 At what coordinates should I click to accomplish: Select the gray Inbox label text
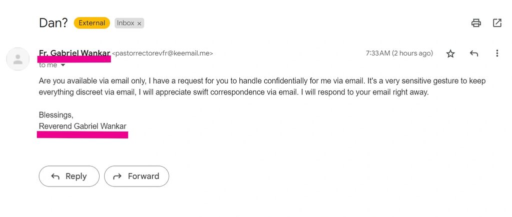(126, 23)
